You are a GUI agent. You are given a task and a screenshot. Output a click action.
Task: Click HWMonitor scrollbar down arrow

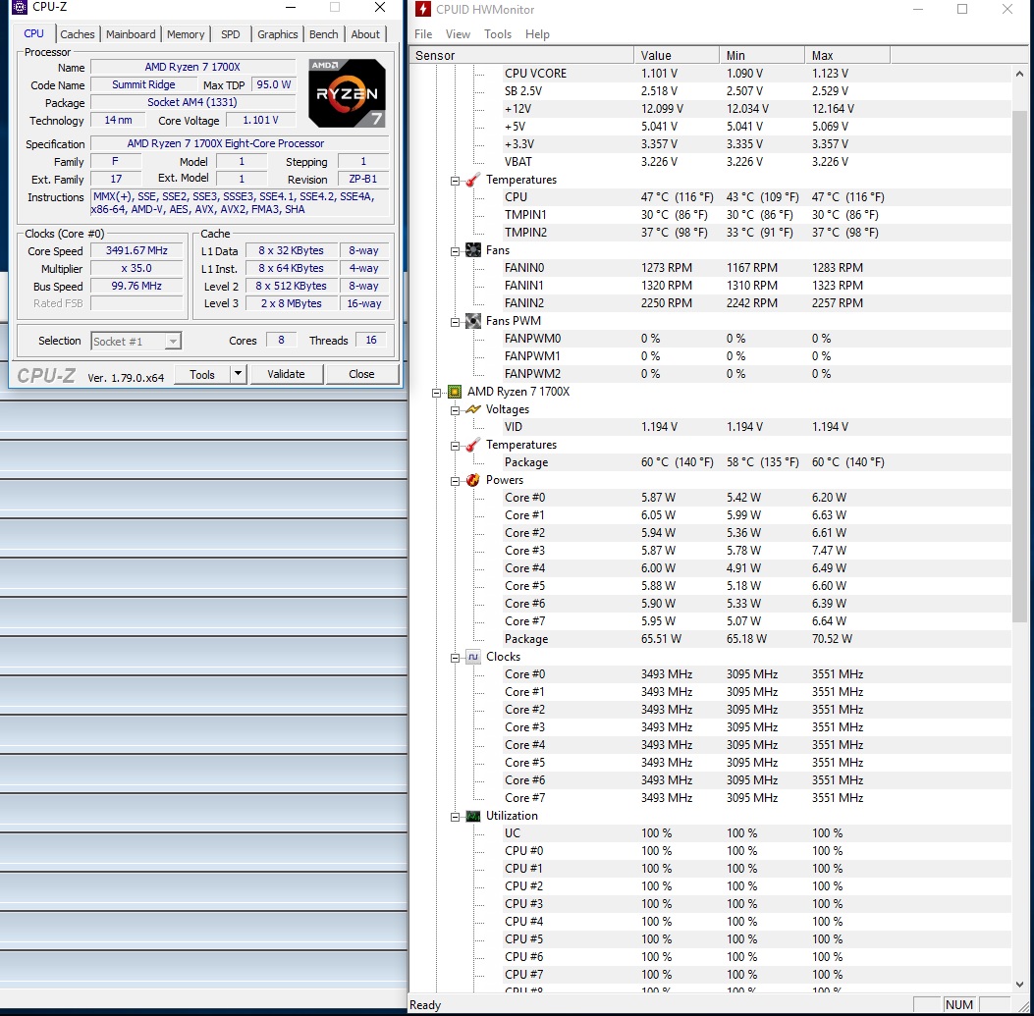[1019, 984]
